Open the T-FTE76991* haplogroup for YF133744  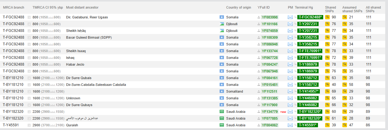[310, 51]
